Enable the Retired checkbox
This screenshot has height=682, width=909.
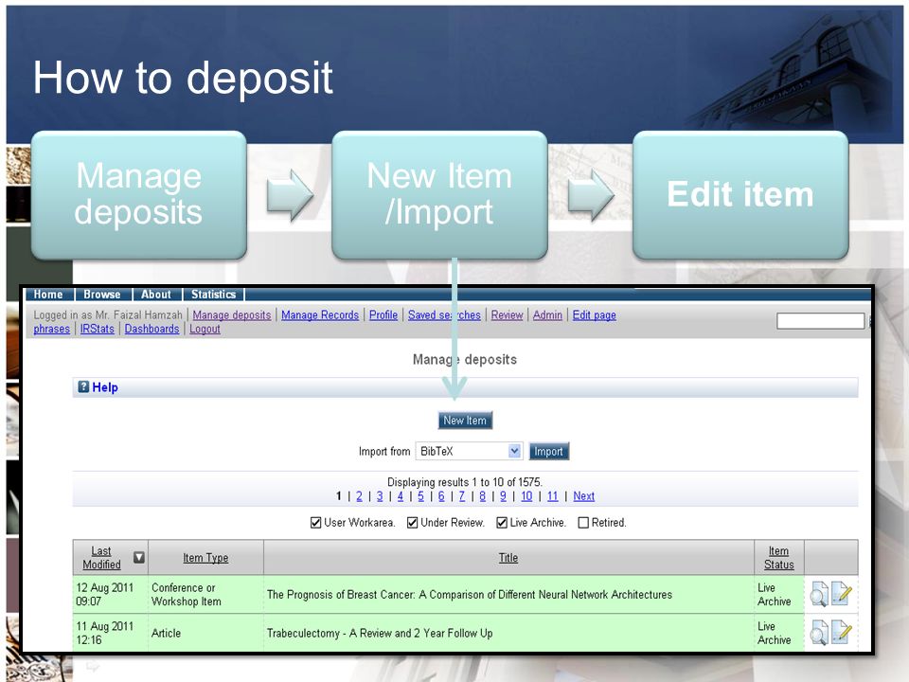click(x=583, y=523)
